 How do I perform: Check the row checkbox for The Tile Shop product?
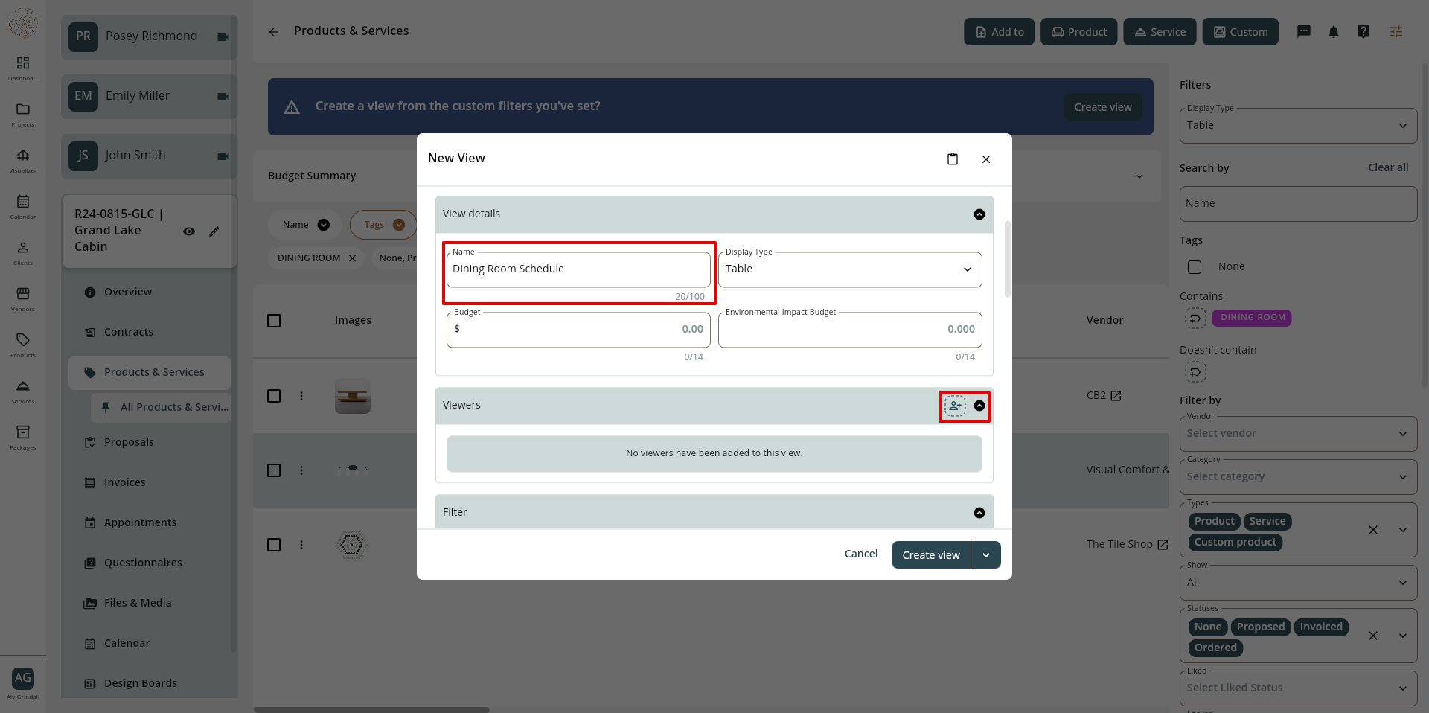(274, 545)
